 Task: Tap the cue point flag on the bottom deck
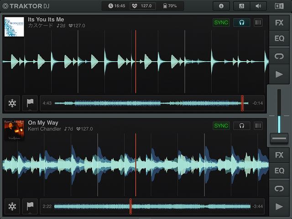30,206
